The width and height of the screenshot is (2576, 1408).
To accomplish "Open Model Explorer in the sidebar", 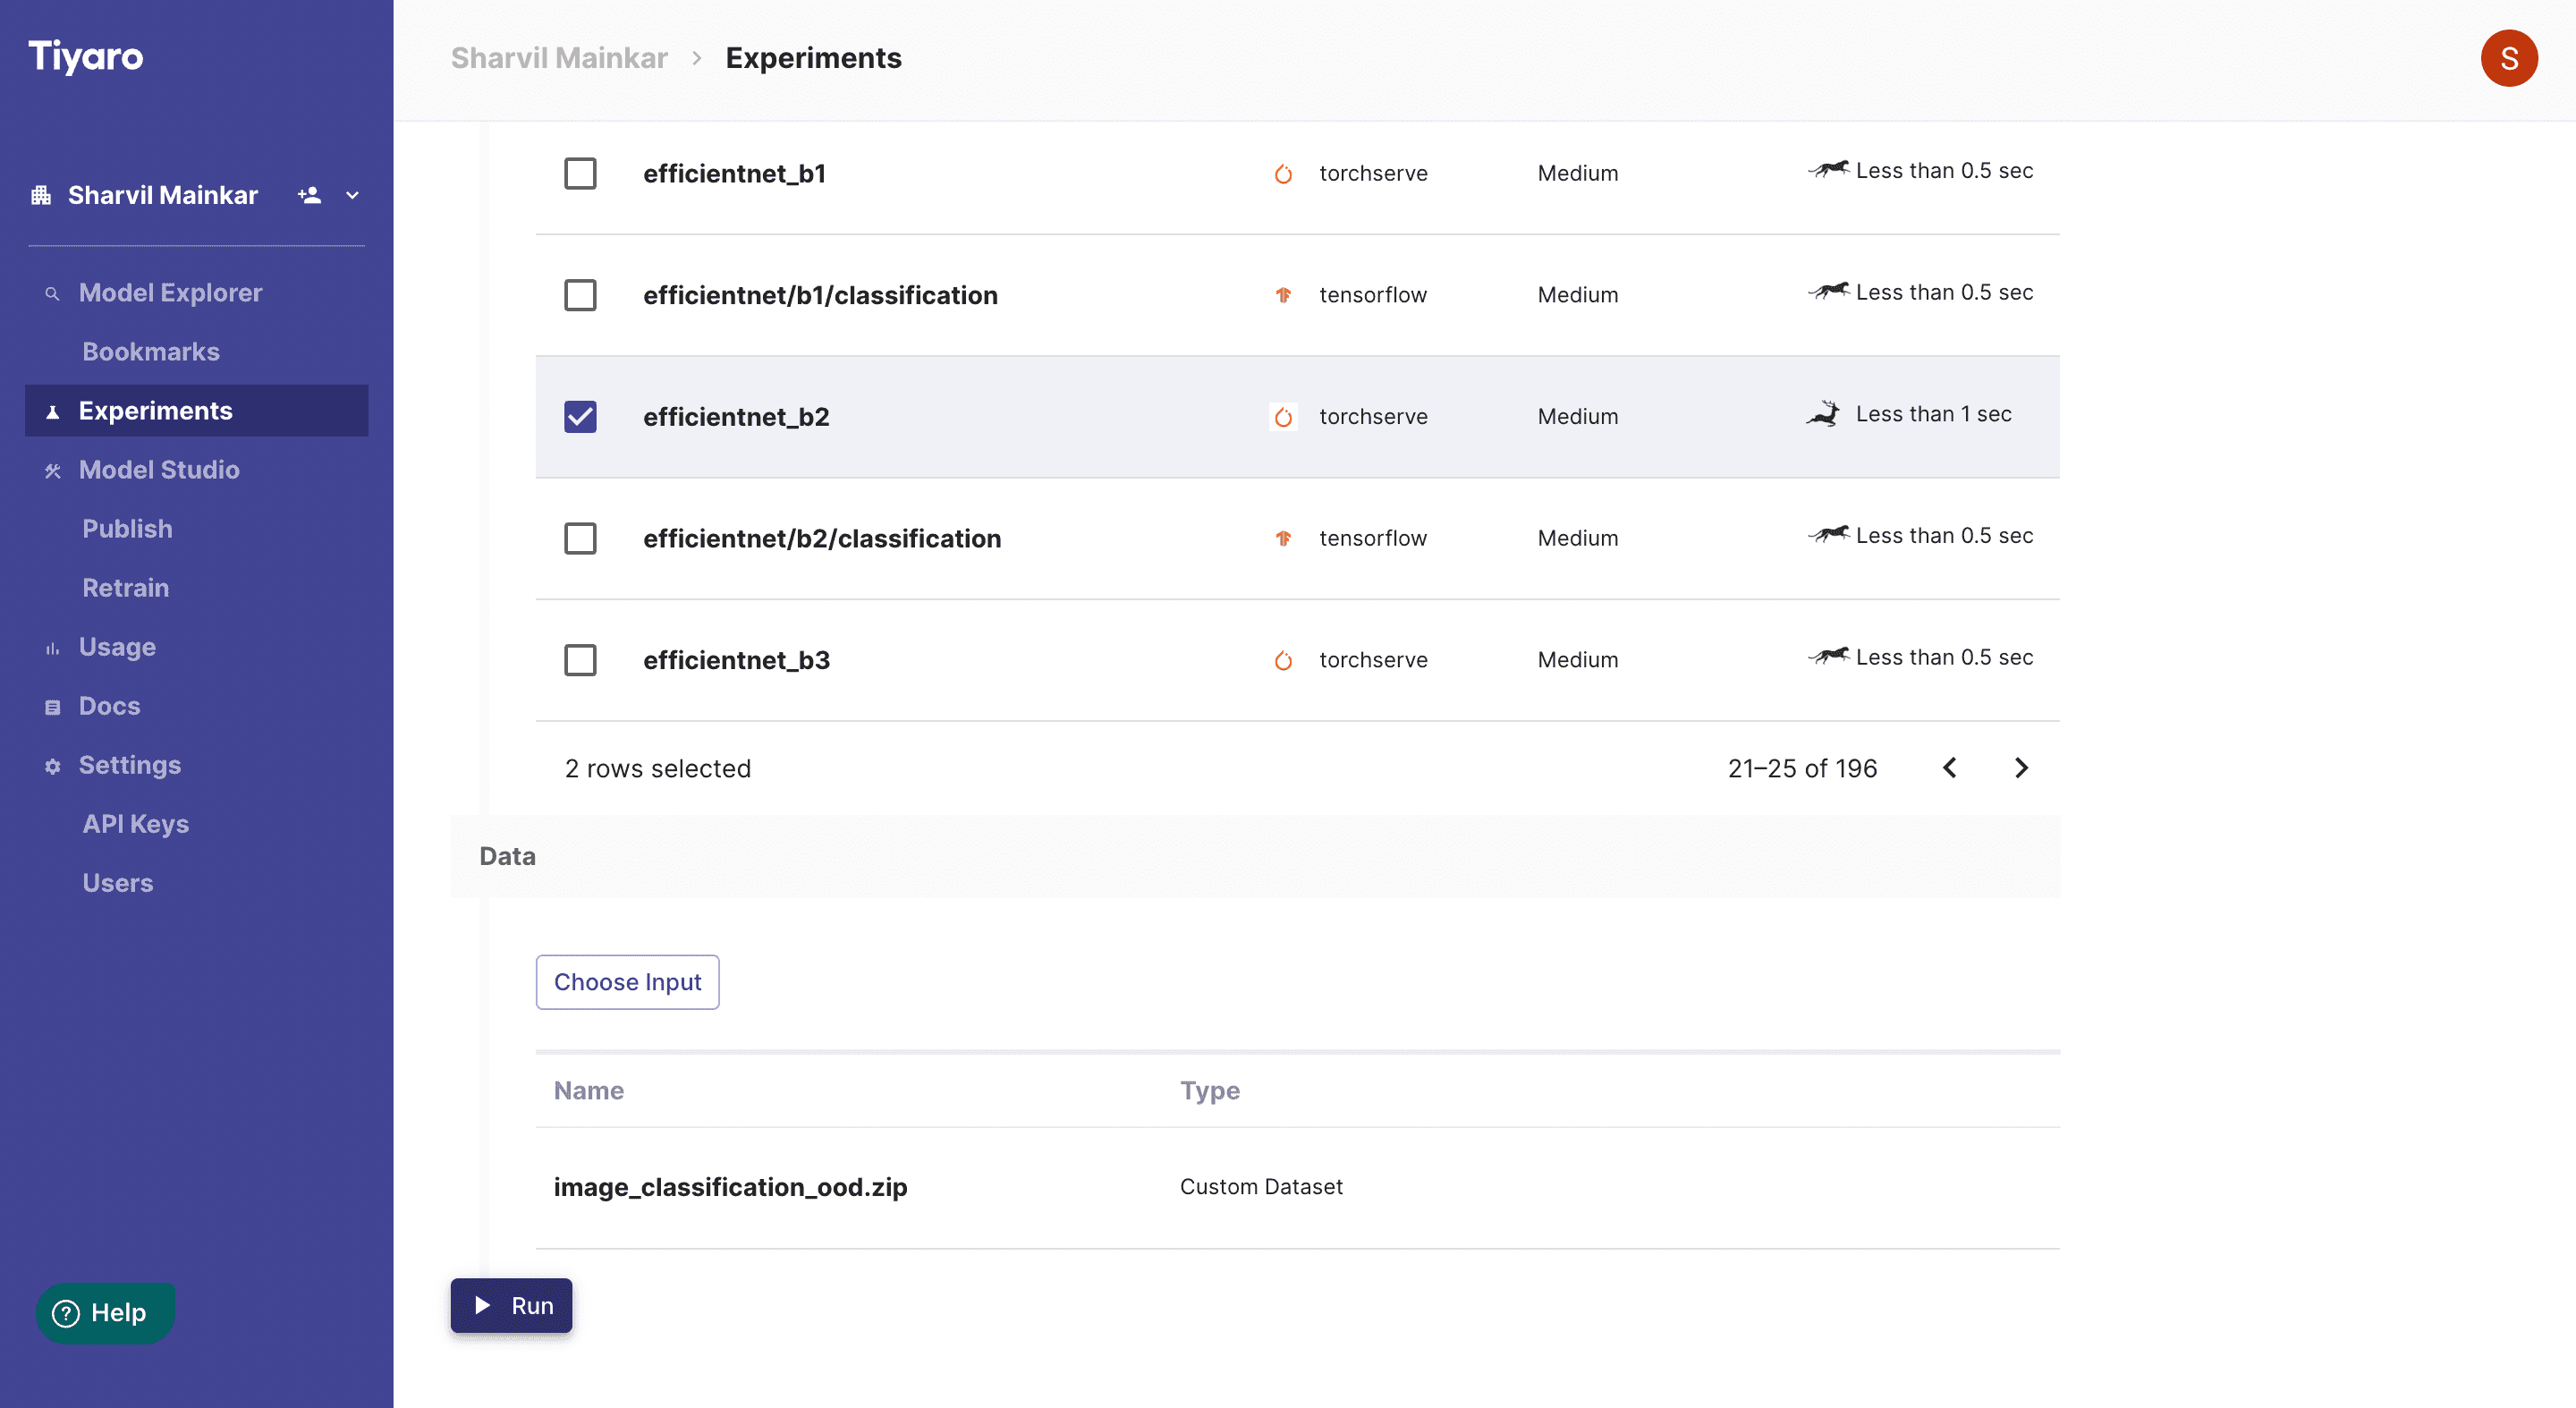I will [x=170, y=293].
